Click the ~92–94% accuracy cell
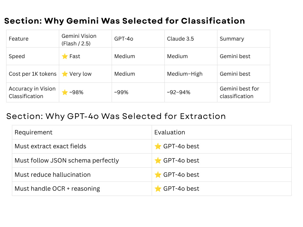 click(191, 92)
